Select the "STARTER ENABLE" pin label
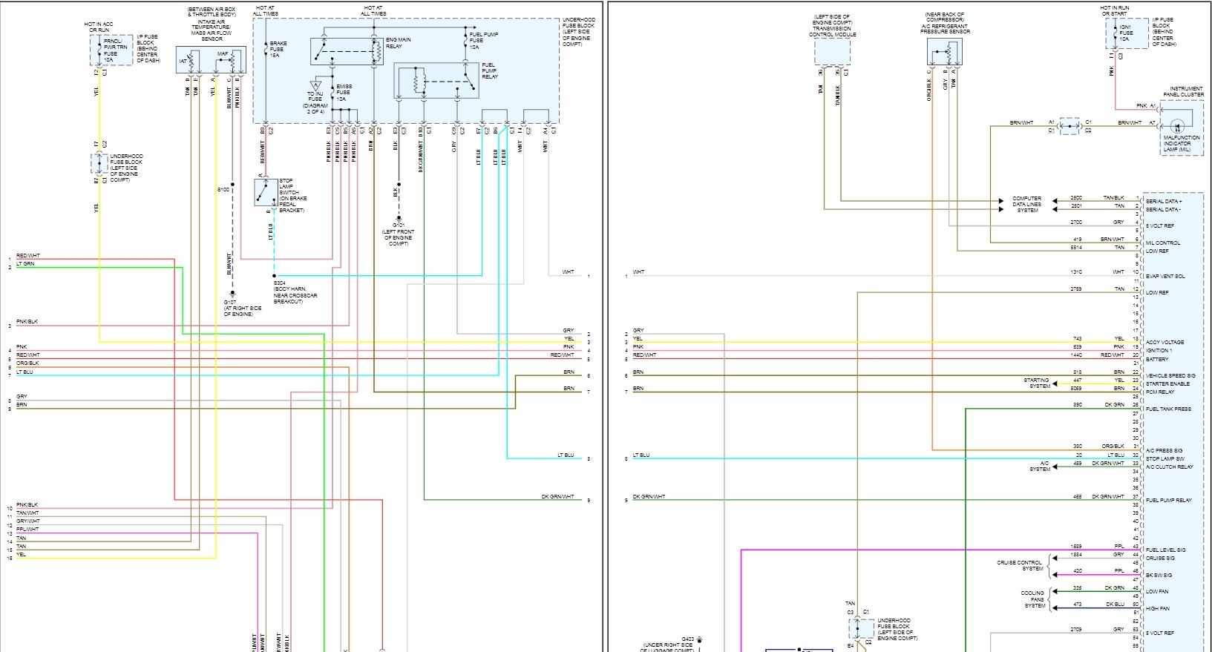 [1167, 383]
